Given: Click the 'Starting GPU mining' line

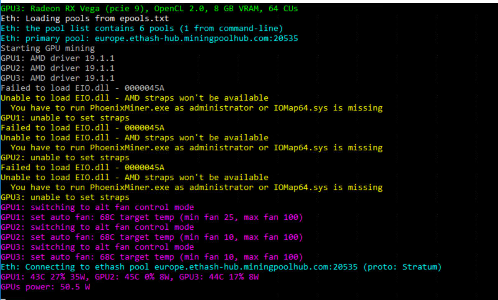Looking at the screenshot, I should coord(48,48).
